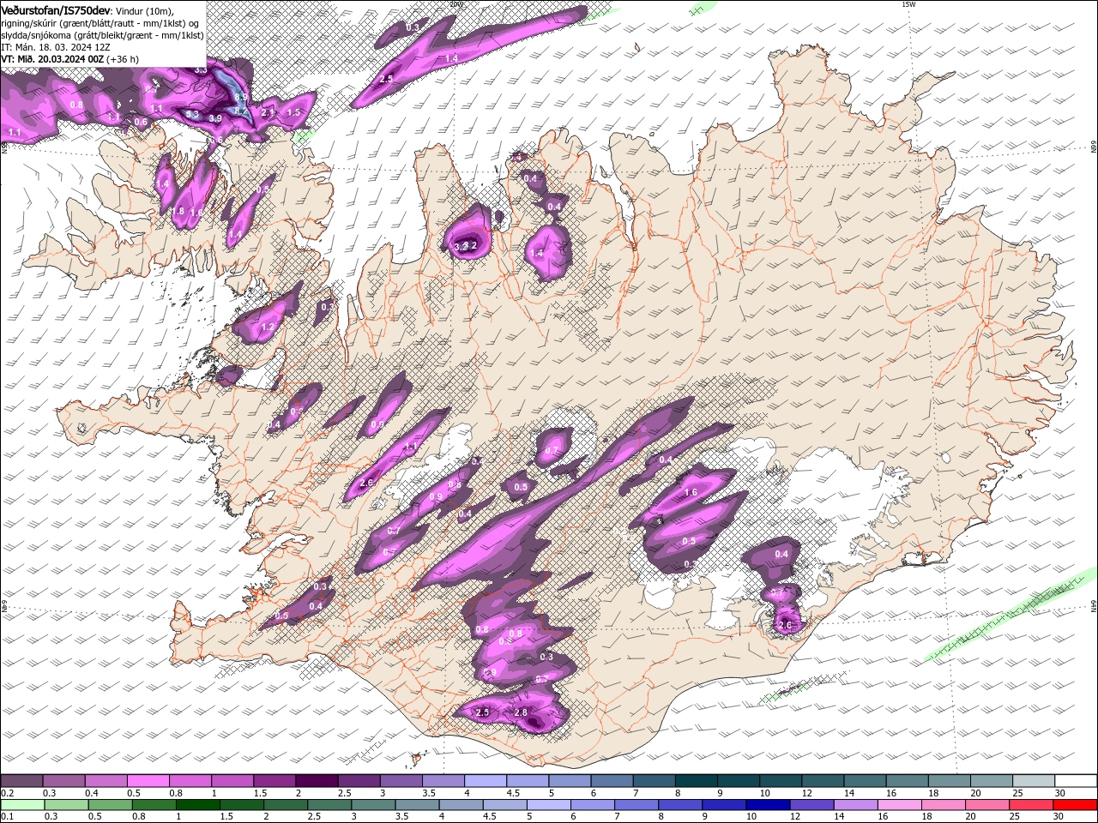Pick the light lavender 4 snow legend swatch
Screen dimensions: 1098x823
coord(486,781)
